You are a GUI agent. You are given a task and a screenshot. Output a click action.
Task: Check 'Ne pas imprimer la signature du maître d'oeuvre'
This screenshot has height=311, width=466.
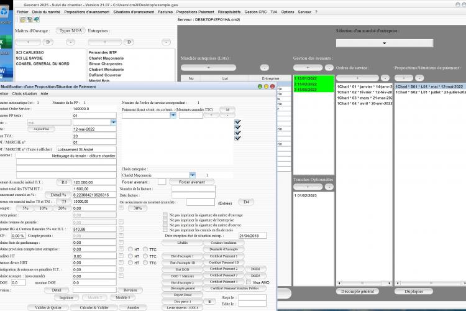(x=165, y=225)
